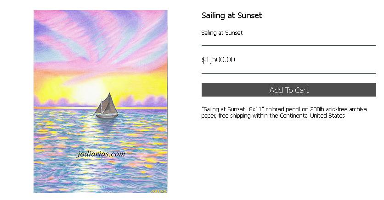This screenshot has height=200, width=384.
Task: Click the Add To Cart button
Action: coord(289,90)
